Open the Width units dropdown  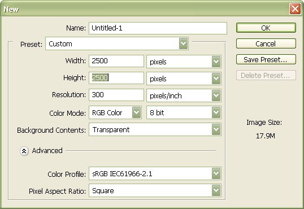pos(184,62)
